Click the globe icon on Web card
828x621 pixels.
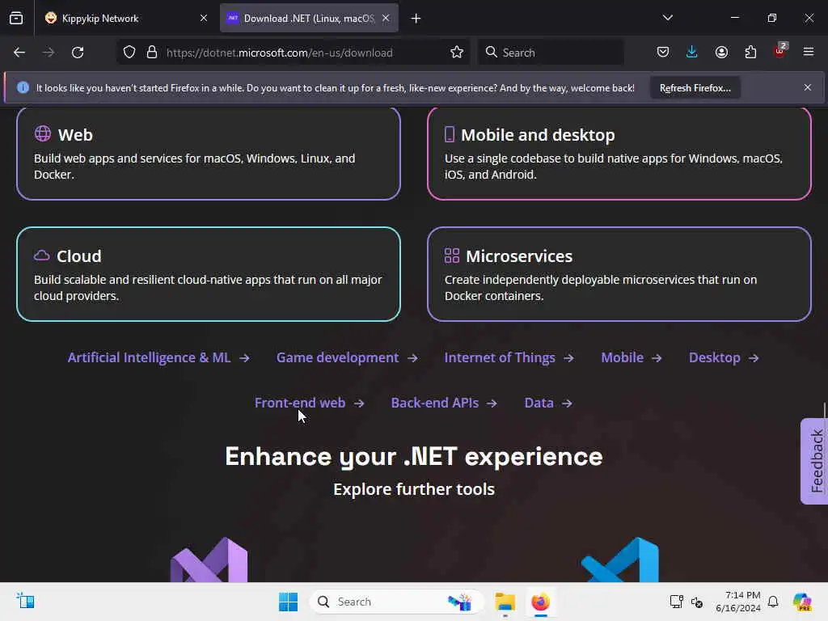pyautogui.click(x=43, y=133)
